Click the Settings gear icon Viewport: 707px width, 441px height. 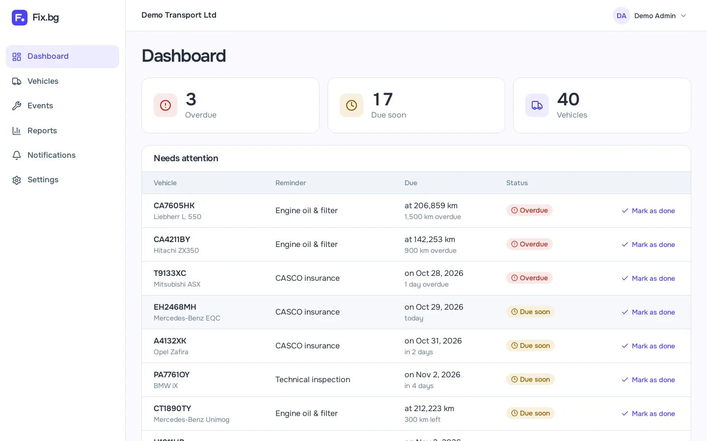click(17, 180)
